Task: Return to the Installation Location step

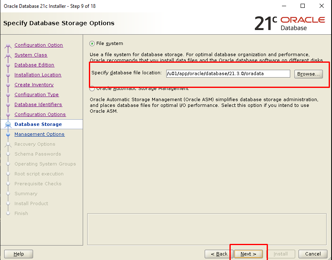Action: (38, 75)
